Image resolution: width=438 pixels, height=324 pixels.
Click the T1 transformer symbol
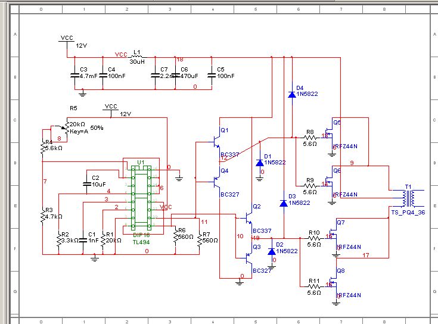(408, 198)
